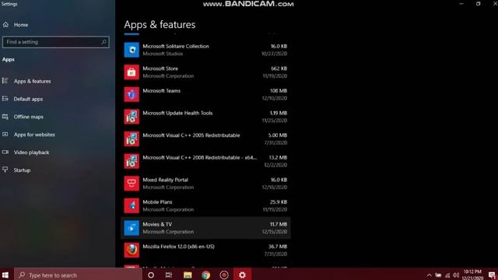Image resolution: width=498 pixels, height=280 pixels.
Task: Show hidden system tray icons
Action: tap(429, 275)
